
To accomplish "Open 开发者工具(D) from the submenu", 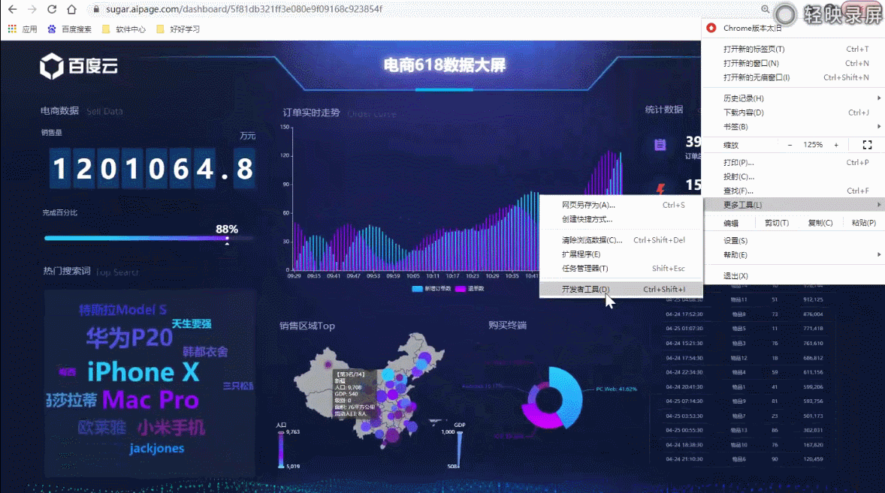I will tap(621, 289).
